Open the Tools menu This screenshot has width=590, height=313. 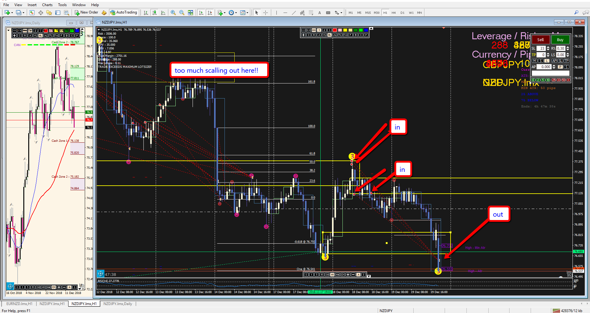click(62, 5)
